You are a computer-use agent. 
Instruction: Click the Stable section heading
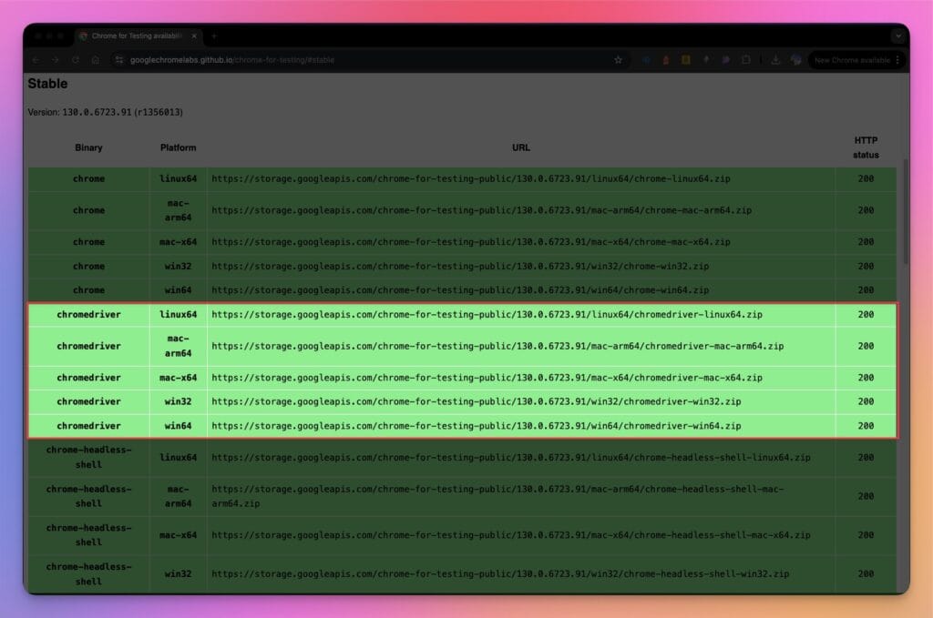[x=47, y=84]
